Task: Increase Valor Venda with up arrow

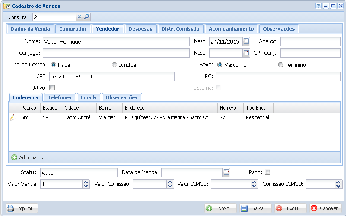Action: coord(85,182)
